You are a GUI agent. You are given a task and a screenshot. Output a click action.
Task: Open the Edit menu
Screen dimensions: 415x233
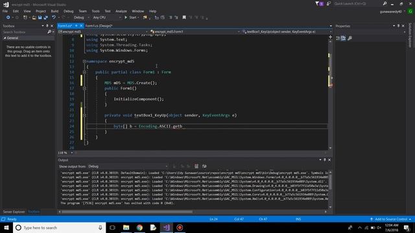coord(16,11)
